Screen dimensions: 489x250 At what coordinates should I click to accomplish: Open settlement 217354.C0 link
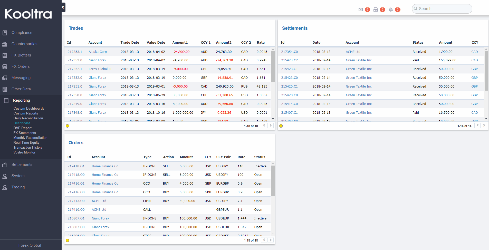tap(289, 52)
